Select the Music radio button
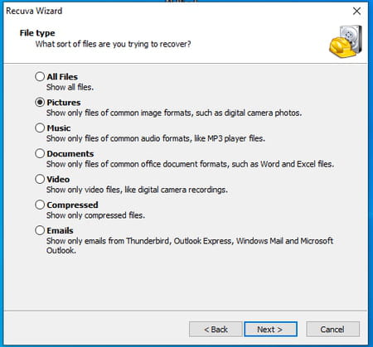The width and height of the screenshot is (373, 347). click(x=40, y=128)
